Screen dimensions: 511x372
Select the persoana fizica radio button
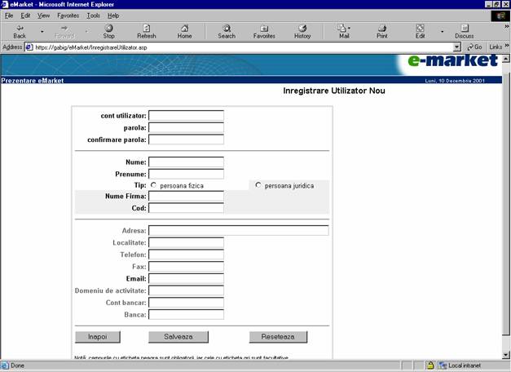coord(153,185)
